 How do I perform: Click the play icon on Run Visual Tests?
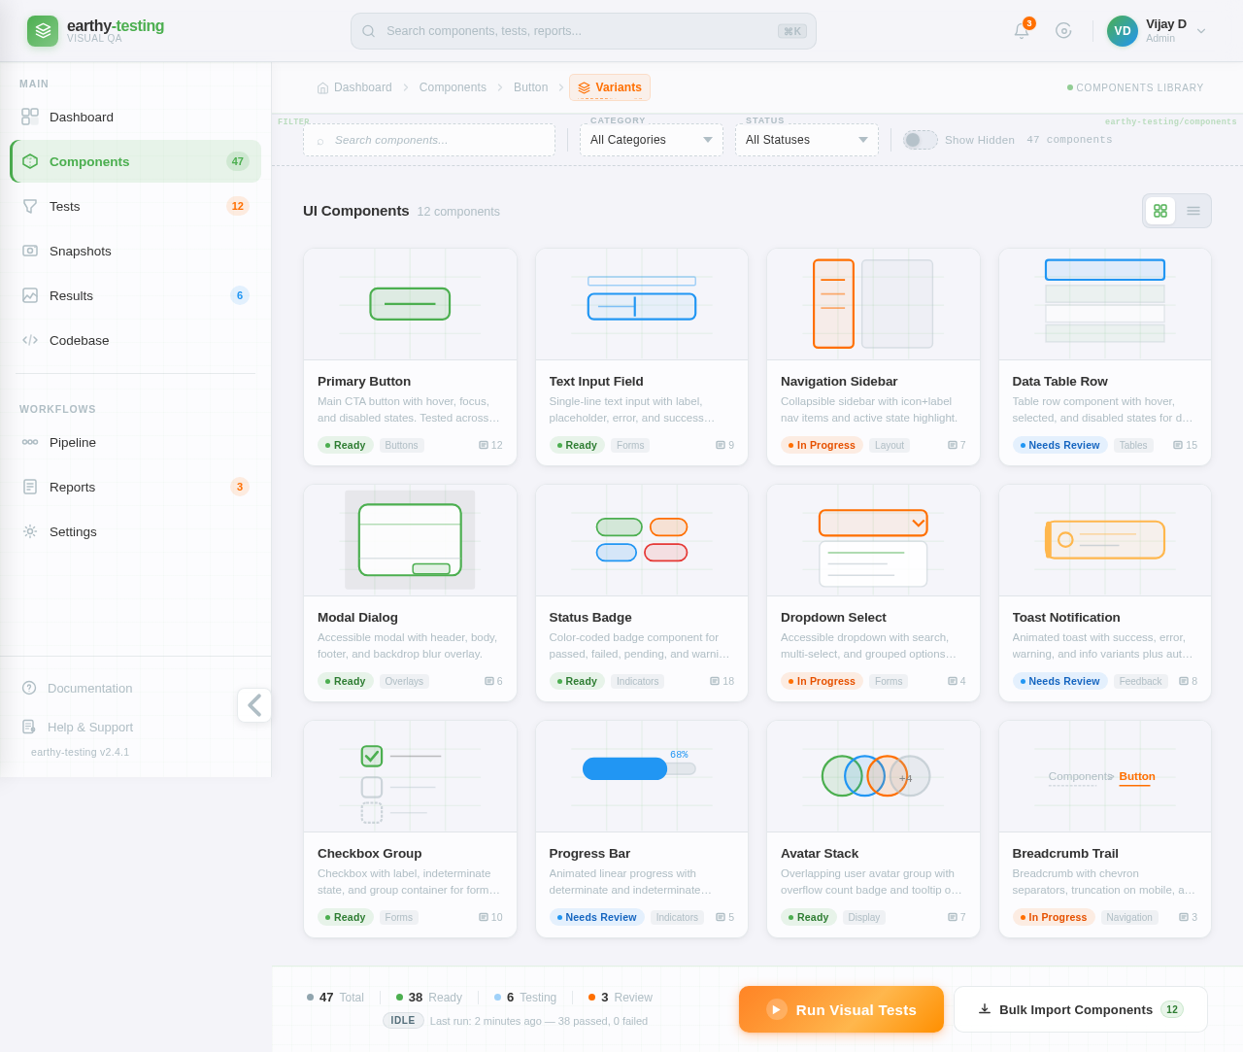(x=777, y=1009)
